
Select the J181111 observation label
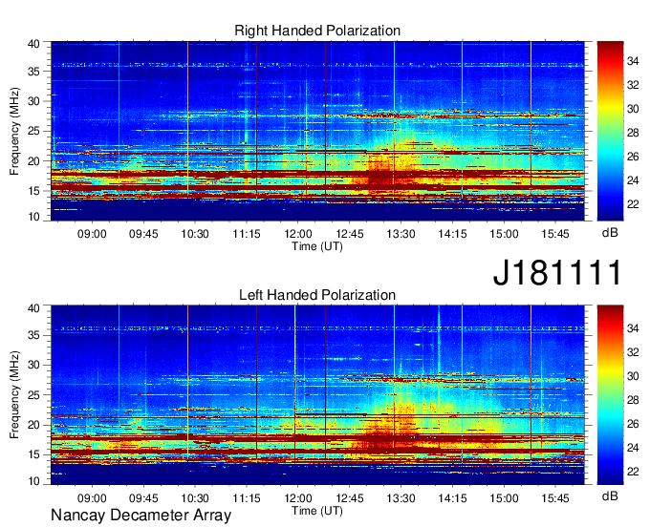pos(557,272)
